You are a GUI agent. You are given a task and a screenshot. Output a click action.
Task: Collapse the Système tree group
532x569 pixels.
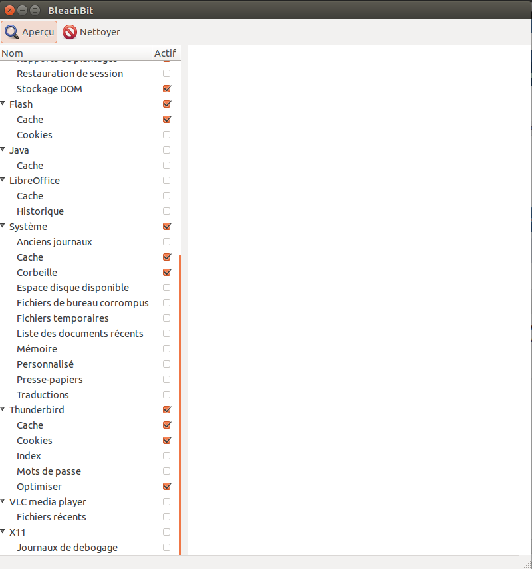pyautogui.click(x=3, y=226)
